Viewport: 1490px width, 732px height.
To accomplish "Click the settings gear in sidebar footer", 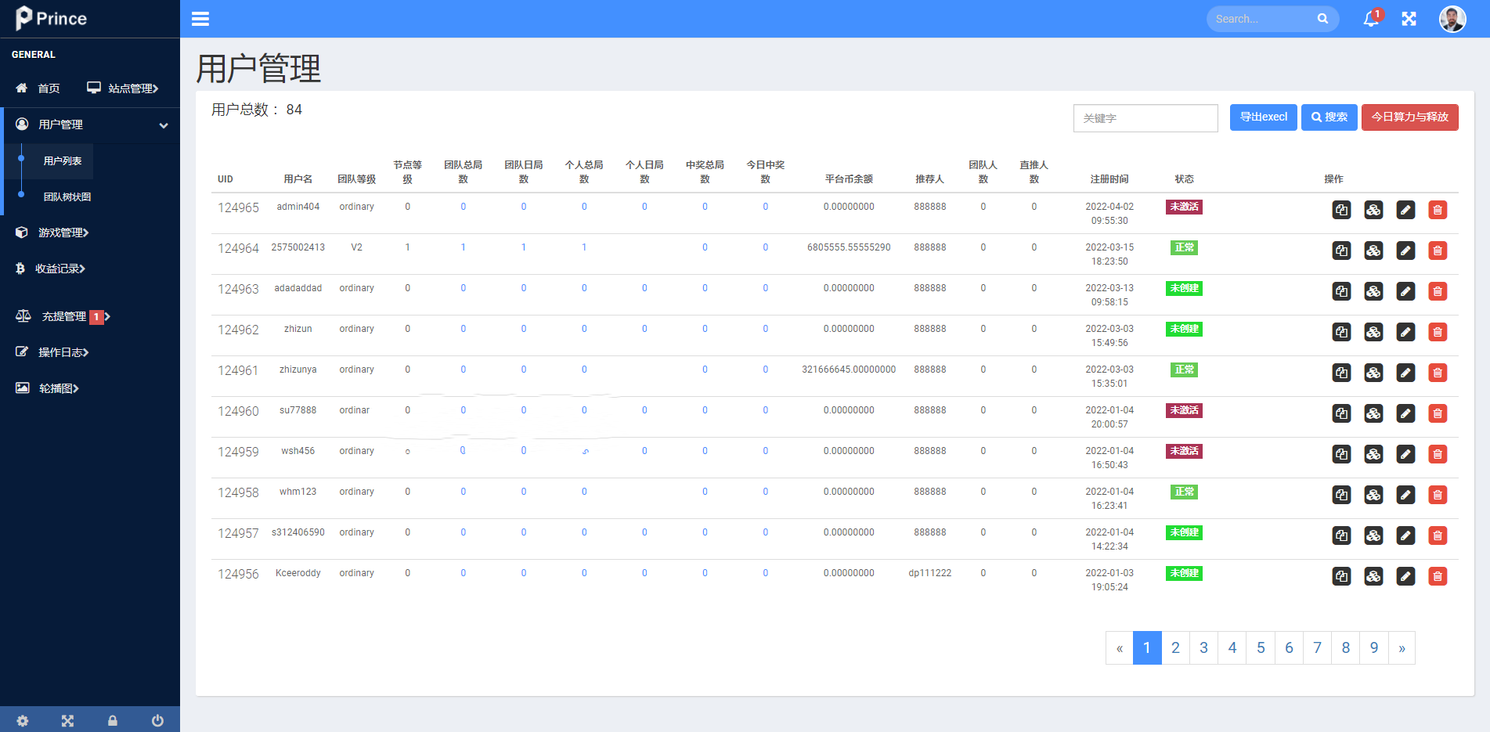I will pyautogui.click(x=23, y=720).
